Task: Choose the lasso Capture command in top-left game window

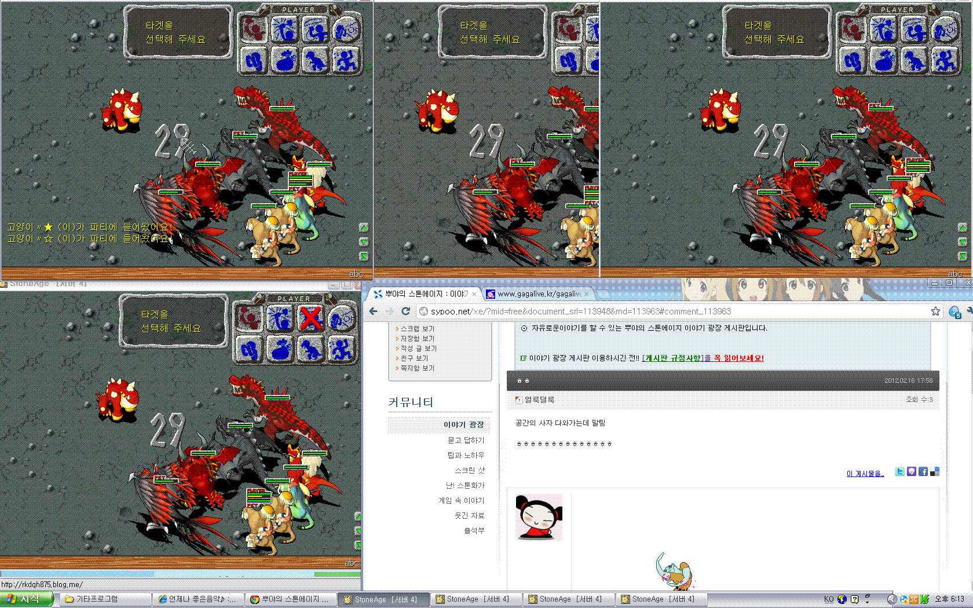Action: [316, 29]
